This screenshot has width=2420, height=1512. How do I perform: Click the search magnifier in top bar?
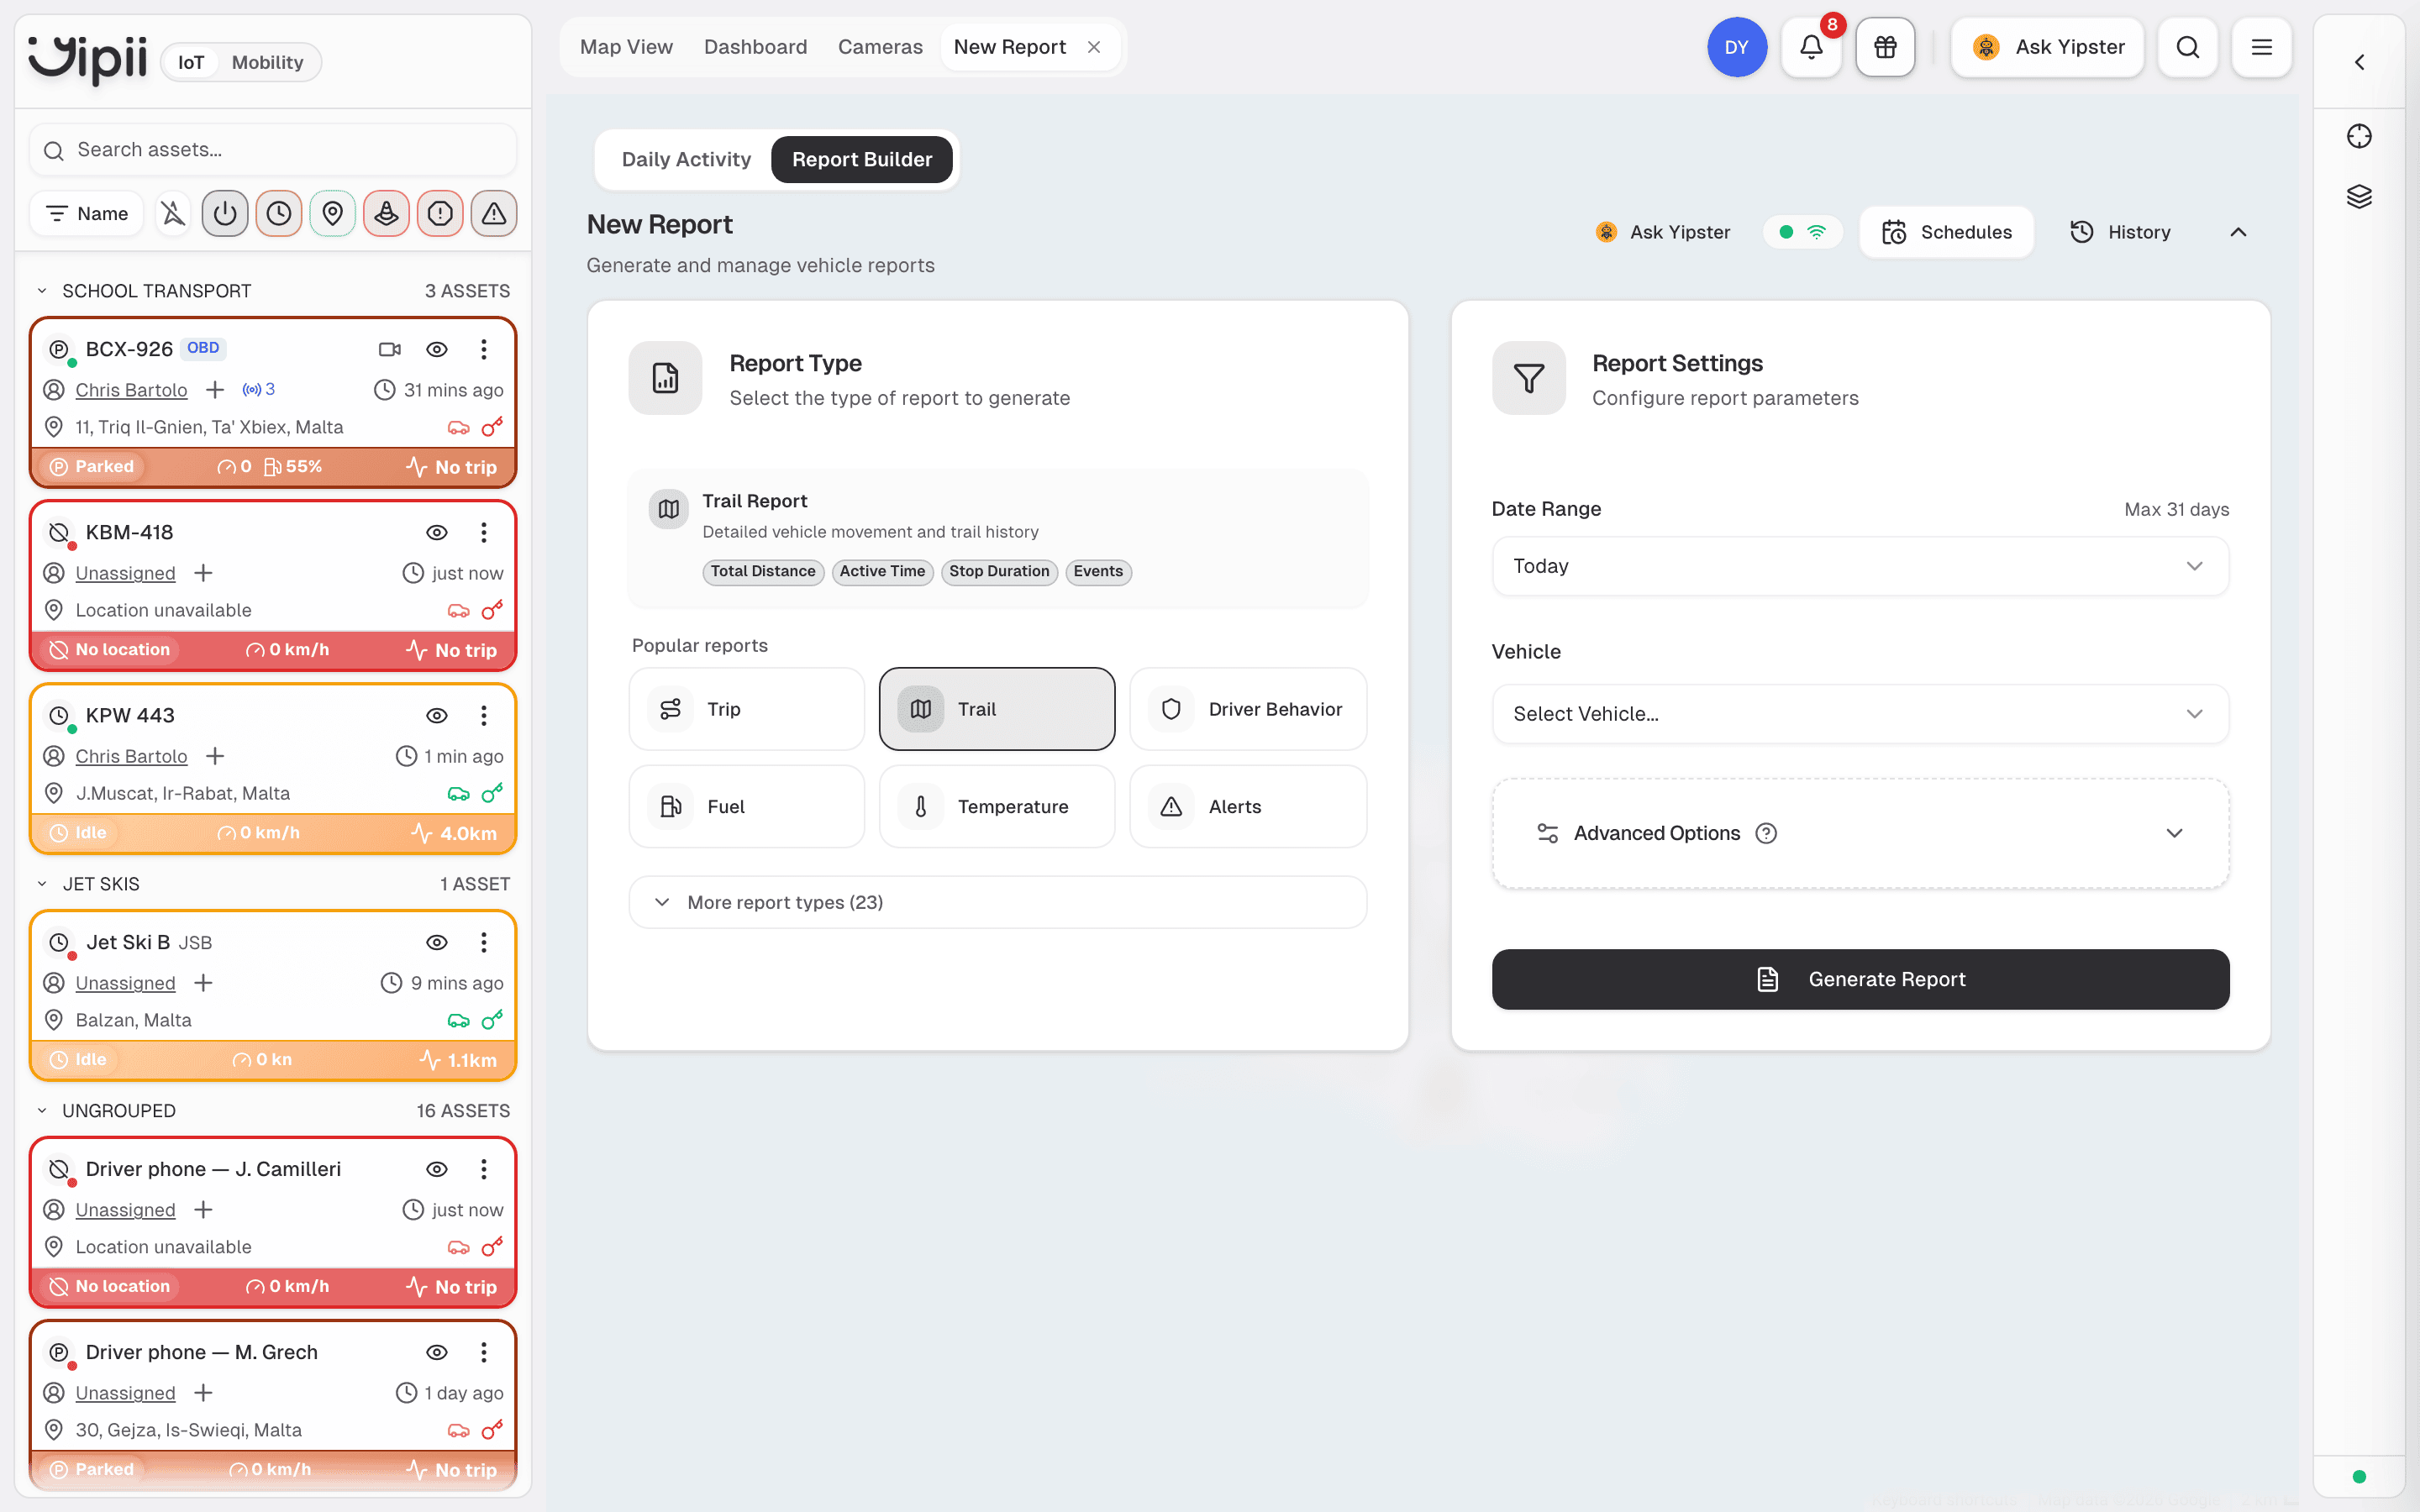tap(2187, 47)
